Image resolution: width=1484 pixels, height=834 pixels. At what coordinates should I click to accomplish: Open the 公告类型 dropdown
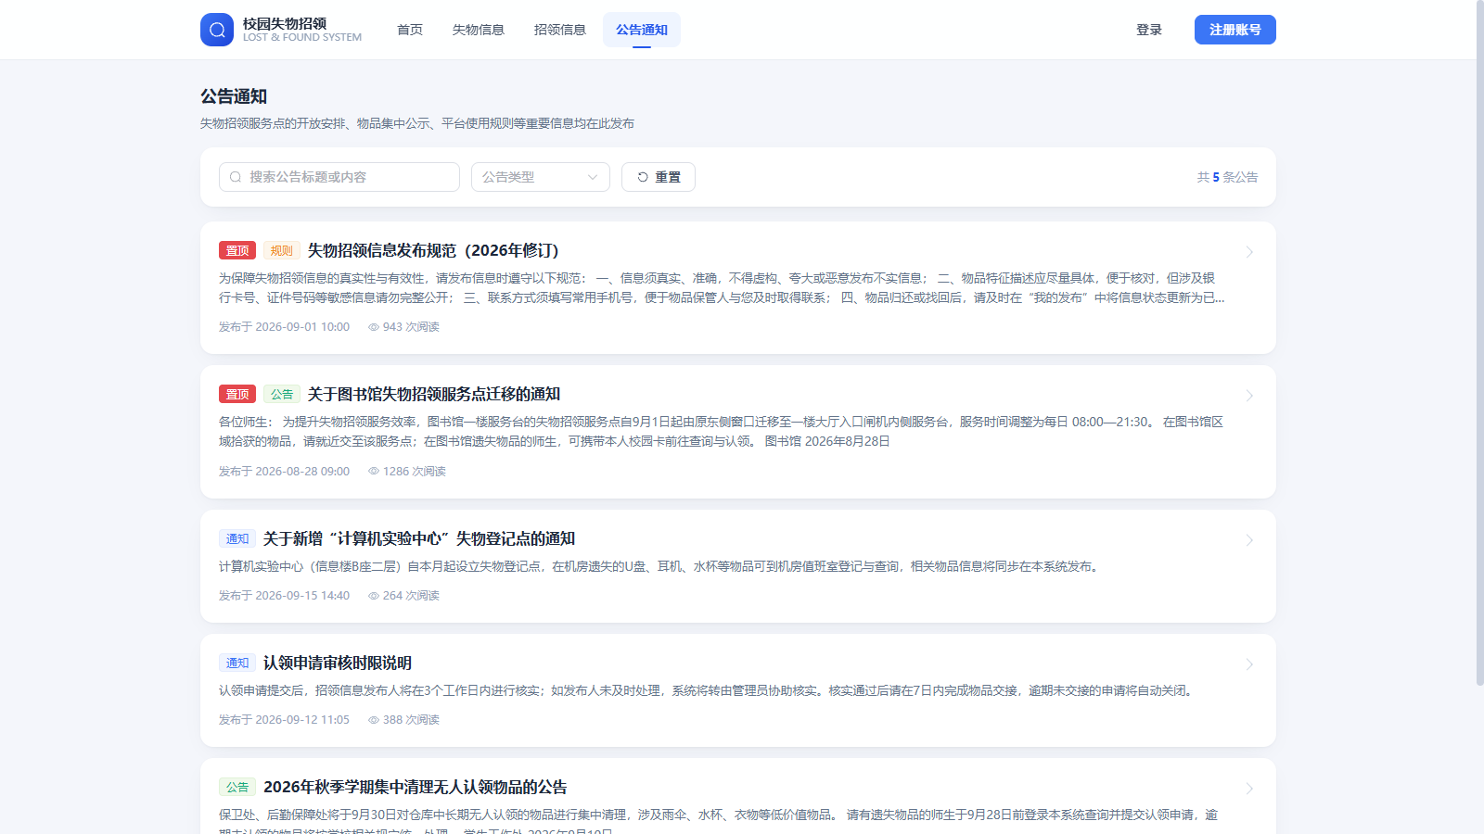point(541,177)
